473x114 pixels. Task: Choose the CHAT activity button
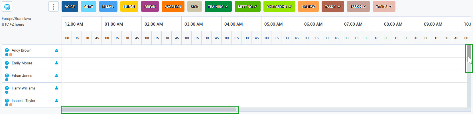click(89, 7)
